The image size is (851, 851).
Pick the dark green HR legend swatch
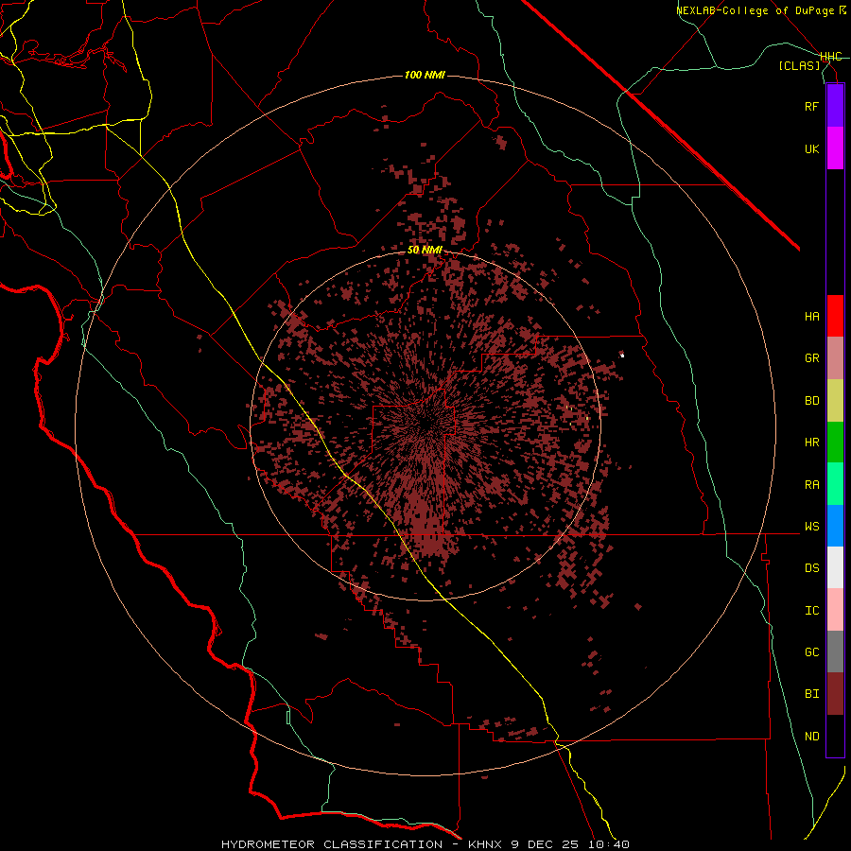[x=835, y=442]
